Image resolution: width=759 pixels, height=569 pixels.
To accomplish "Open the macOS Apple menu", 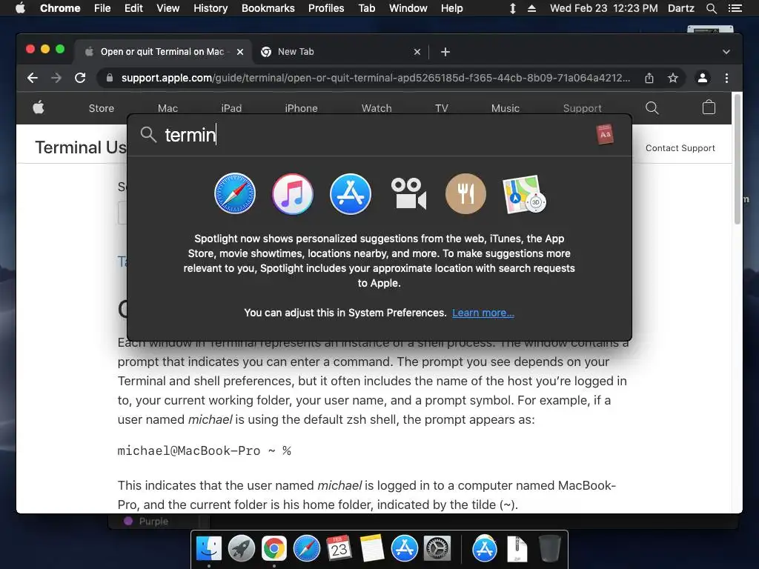I will [20, 8].
